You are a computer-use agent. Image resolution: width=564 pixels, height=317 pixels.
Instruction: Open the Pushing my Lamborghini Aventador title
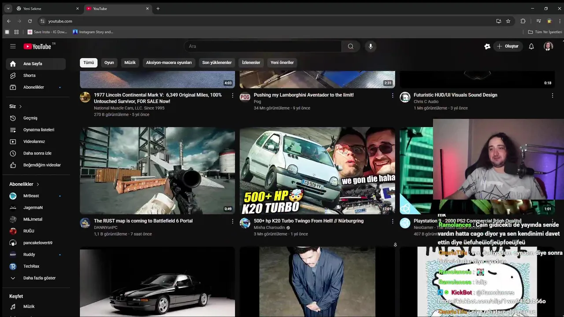304,95
